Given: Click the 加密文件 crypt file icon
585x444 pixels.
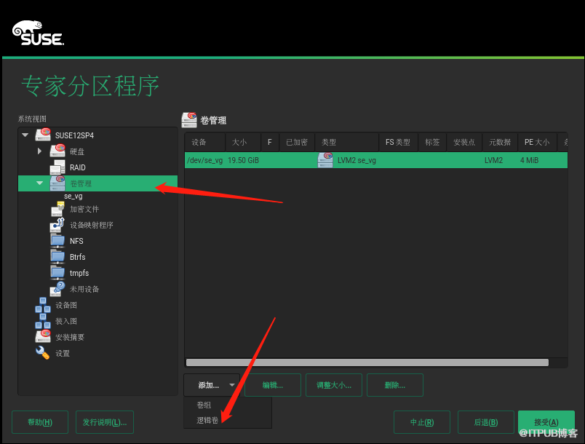Looking at the screenshot, I should click(57, 209).
